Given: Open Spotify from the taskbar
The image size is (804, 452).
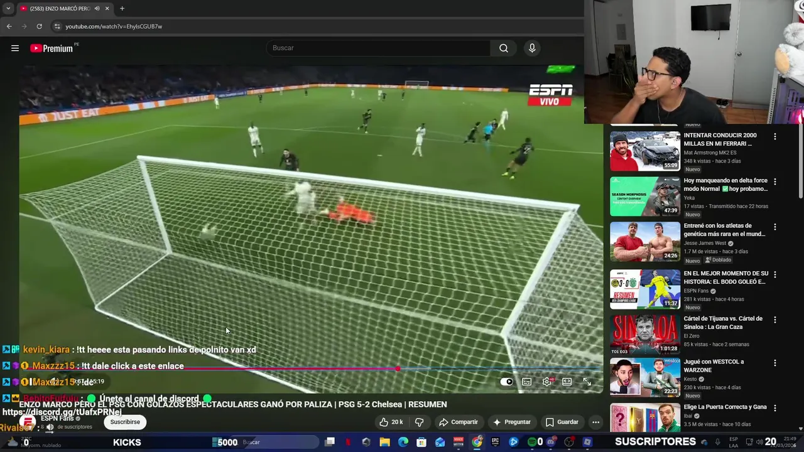Looking at the screenshot, I should coord(532,442).
